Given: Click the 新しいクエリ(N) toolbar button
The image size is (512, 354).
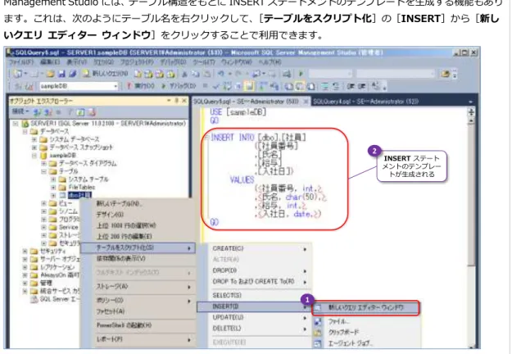Looking at the screenshot, I should pos(105,74).
